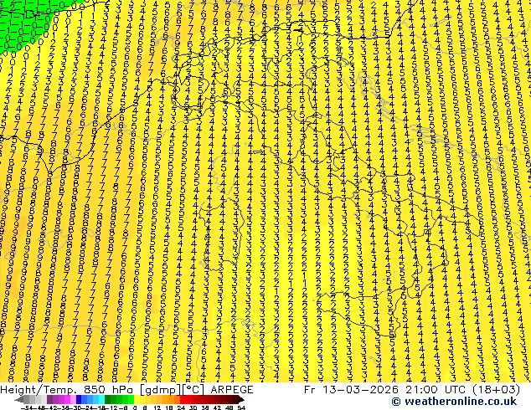Click the ARPEGE model name label
The image size is (531, 410).
click(232, 390)
